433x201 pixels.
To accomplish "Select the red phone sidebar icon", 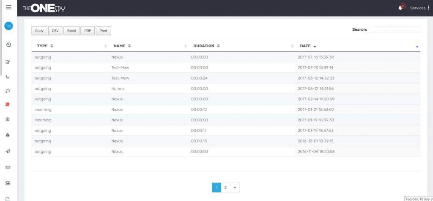I will 8,105.
